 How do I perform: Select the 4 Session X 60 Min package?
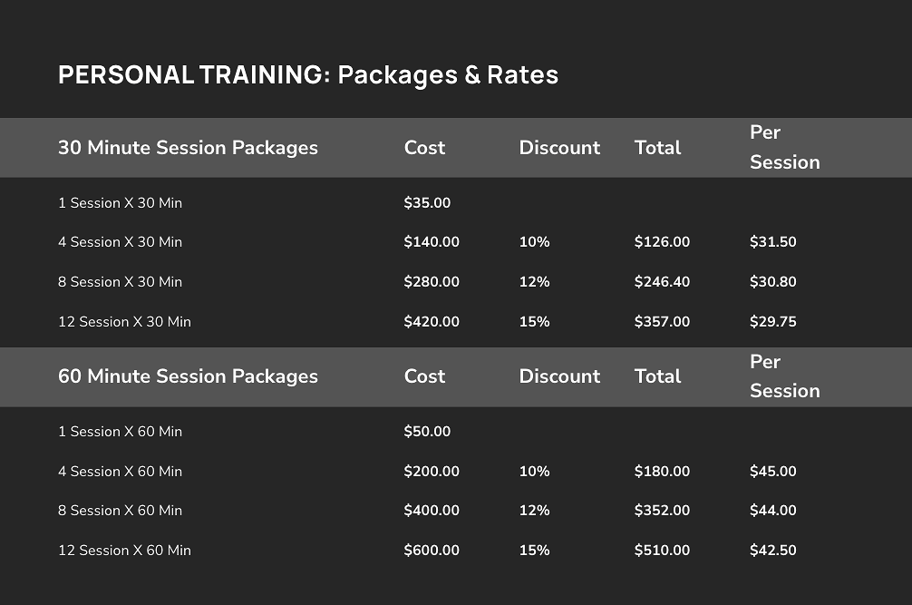[121, 471]
